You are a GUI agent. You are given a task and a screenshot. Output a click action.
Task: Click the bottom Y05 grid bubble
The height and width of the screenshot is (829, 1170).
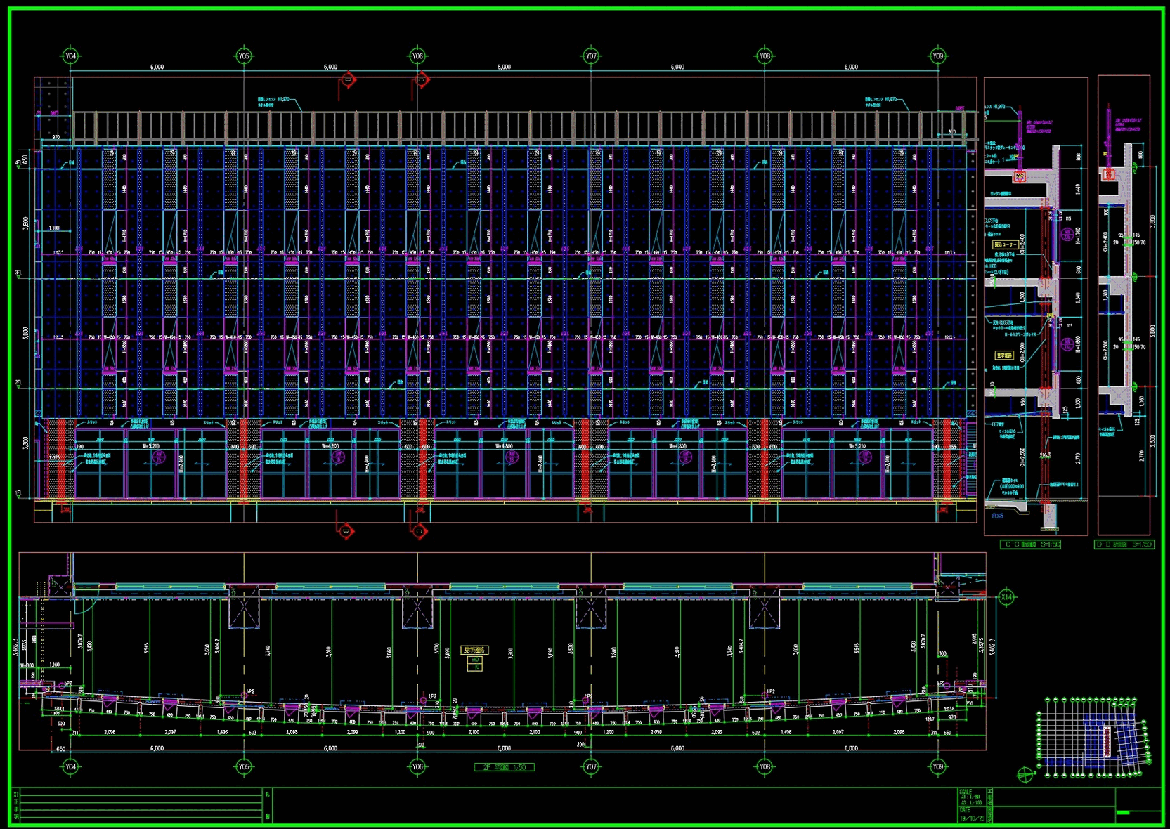click(244, 766)
